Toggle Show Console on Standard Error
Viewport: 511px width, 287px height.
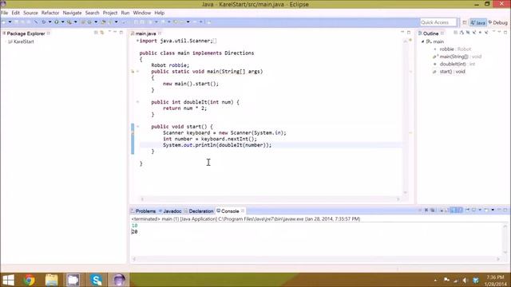(460, 210)
